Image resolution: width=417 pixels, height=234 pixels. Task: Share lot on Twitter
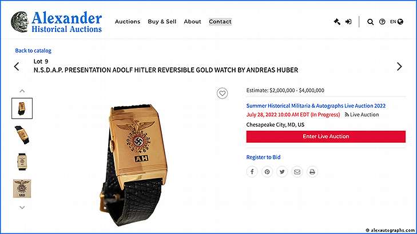click(x=282, y=172)
